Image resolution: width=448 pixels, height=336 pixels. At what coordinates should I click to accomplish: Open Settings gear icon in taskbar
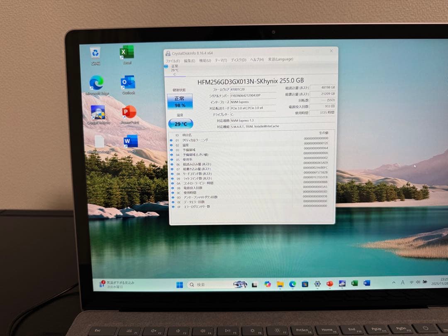[317, 284]
